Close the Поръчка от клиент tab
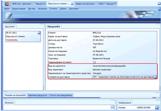 click(x=72, y=4)
